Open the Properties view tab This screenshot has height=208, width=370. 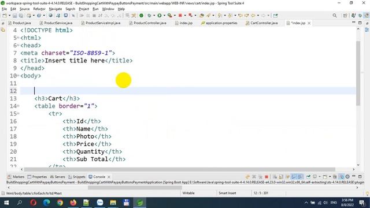tap(37, 177)
